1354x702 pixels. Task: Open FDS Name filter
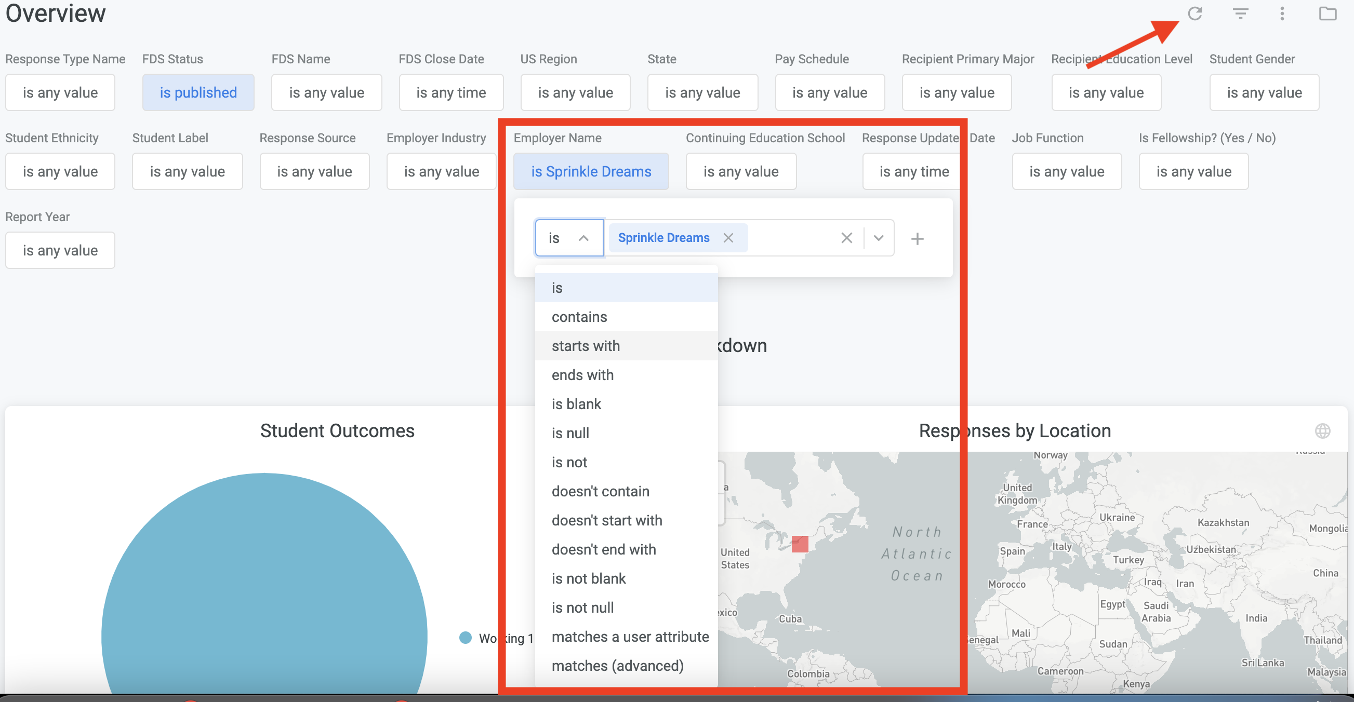326,92
